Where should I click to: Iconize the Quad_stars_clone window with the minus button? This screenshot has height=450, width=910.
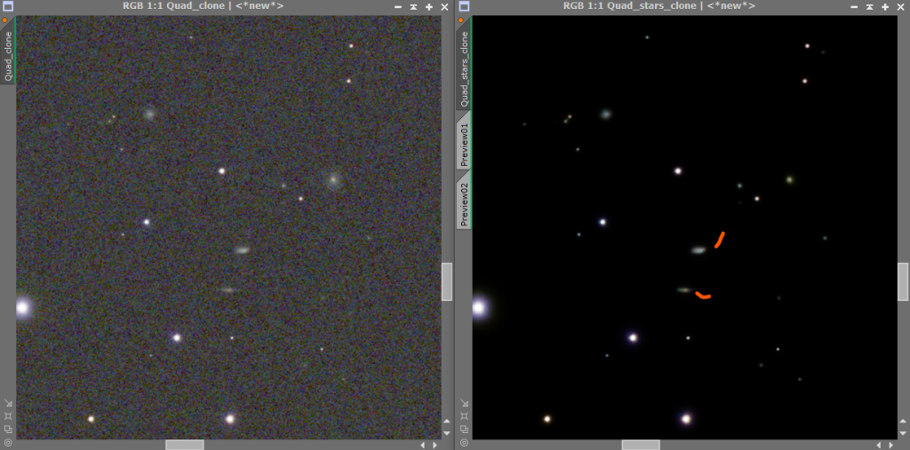point(854,7)
